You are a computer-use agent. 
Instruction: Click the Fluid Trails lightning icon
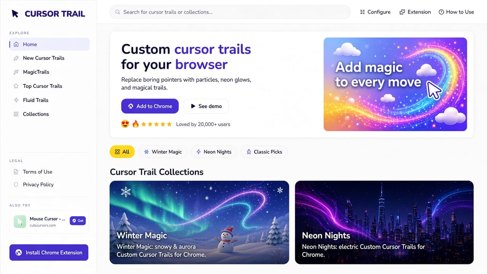16,100
